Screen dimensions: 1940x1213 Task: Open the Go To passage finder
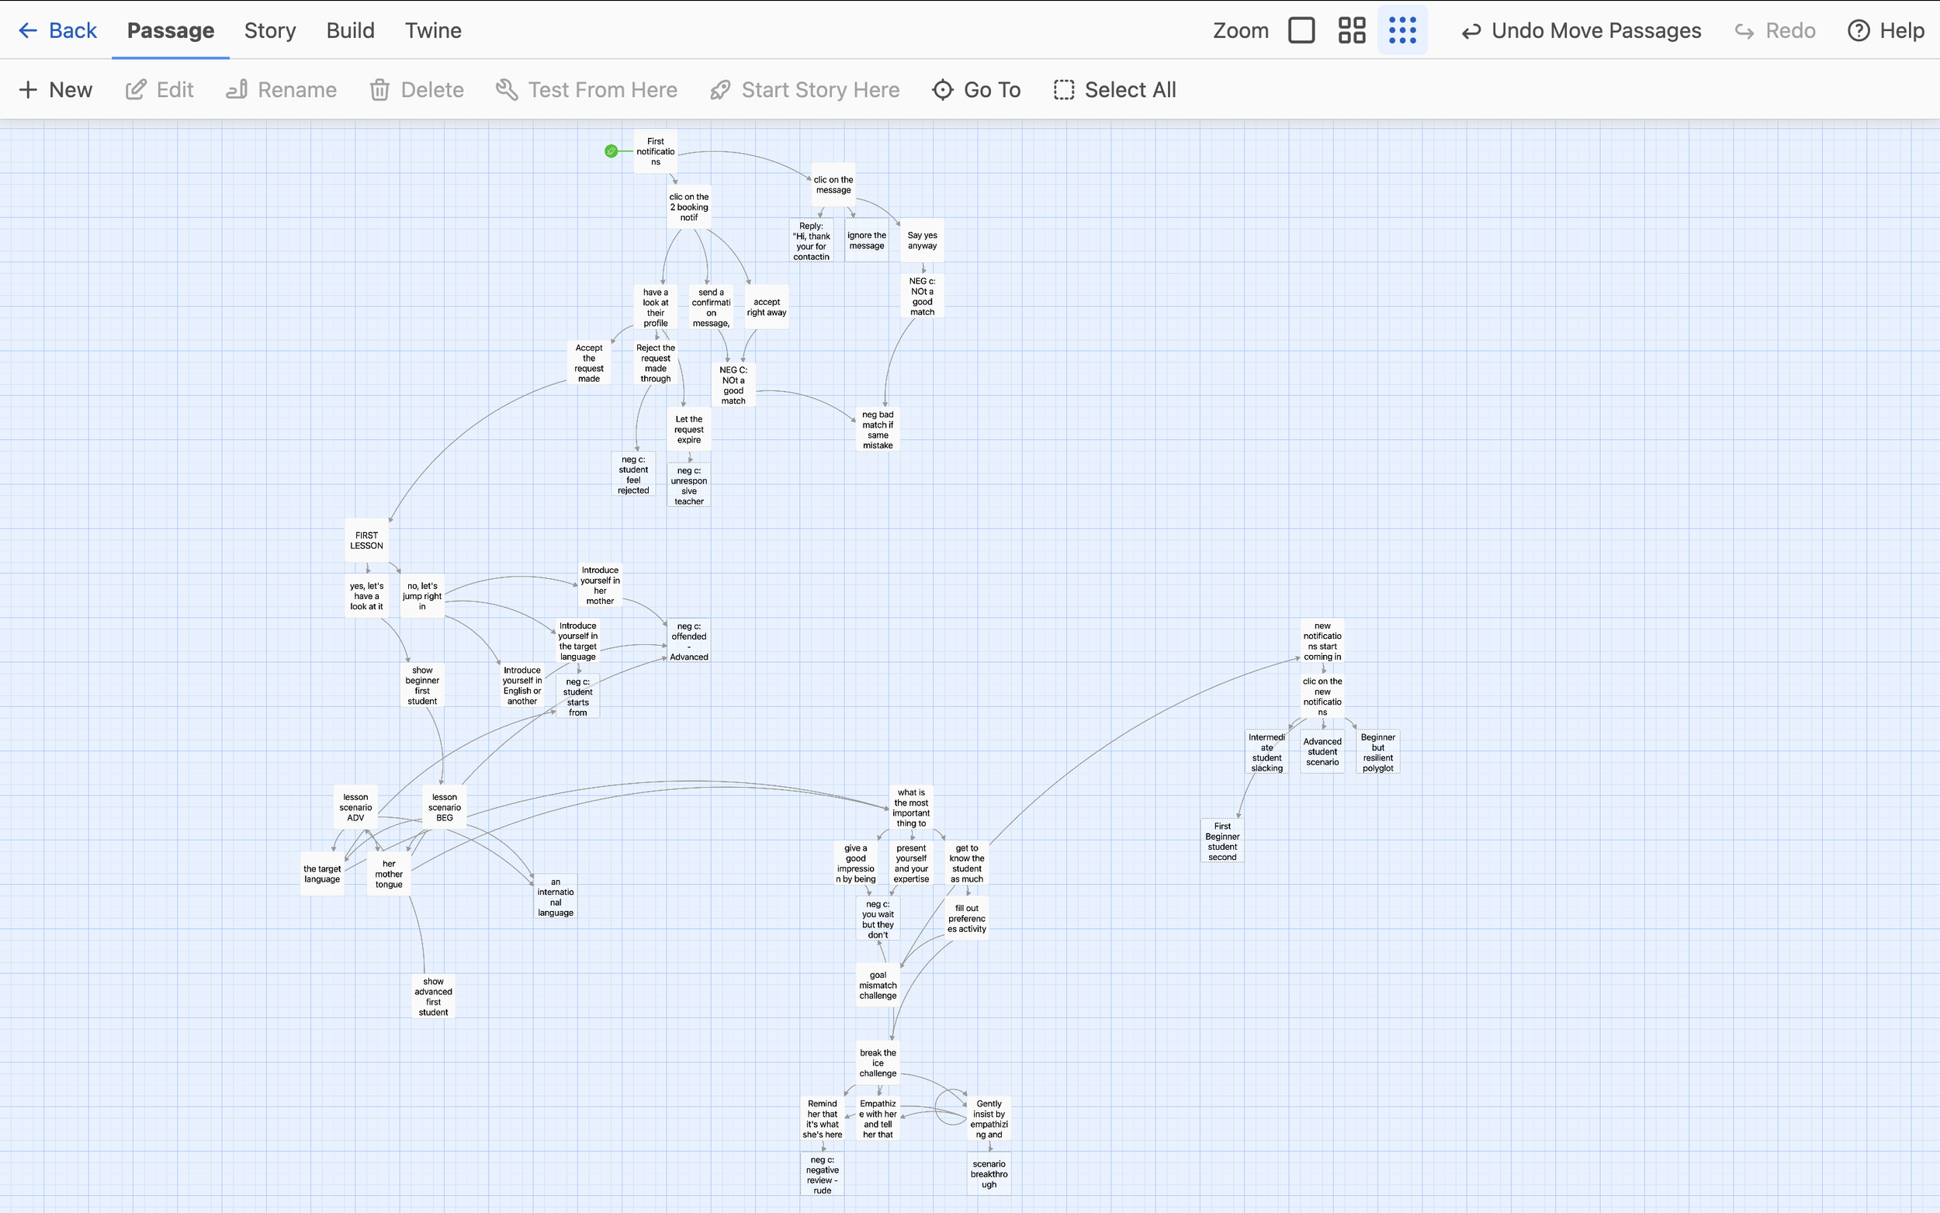(976, 90)
